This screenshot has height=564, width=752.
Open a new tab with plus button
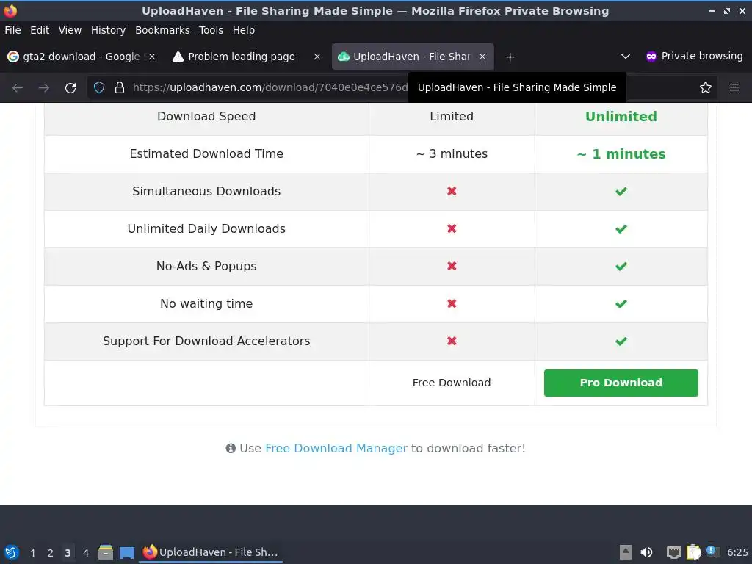510,57
